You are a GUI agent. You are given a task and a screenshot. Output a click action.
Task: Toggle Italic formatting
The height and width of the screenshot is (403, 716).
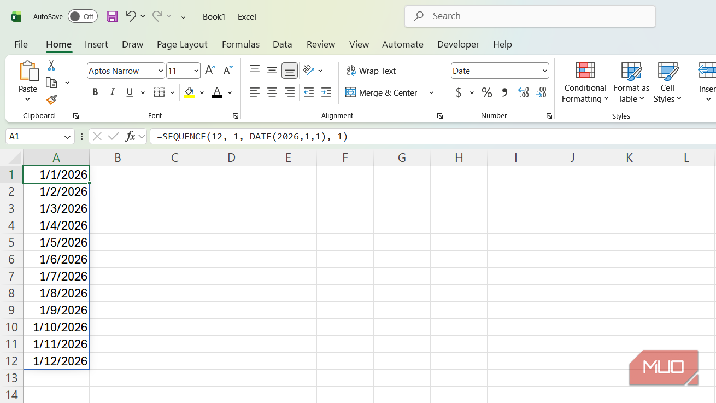pos(113,92)
